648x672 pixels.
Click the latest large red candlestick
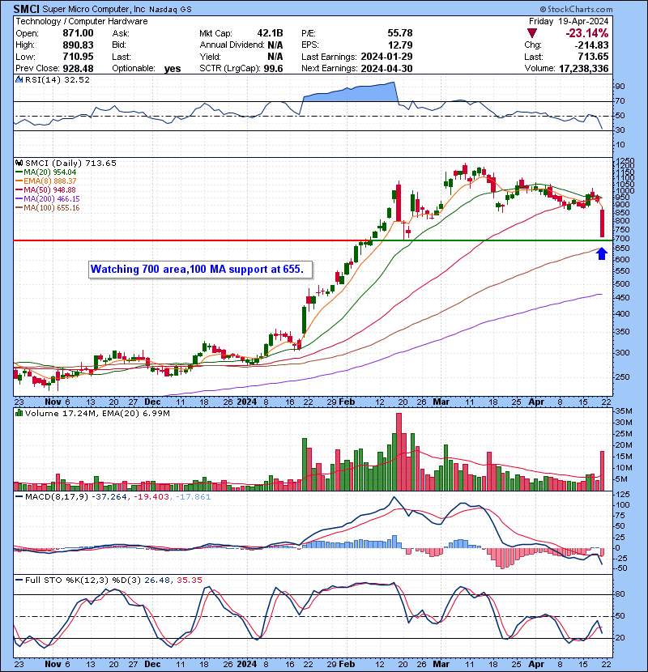point(602,223)
